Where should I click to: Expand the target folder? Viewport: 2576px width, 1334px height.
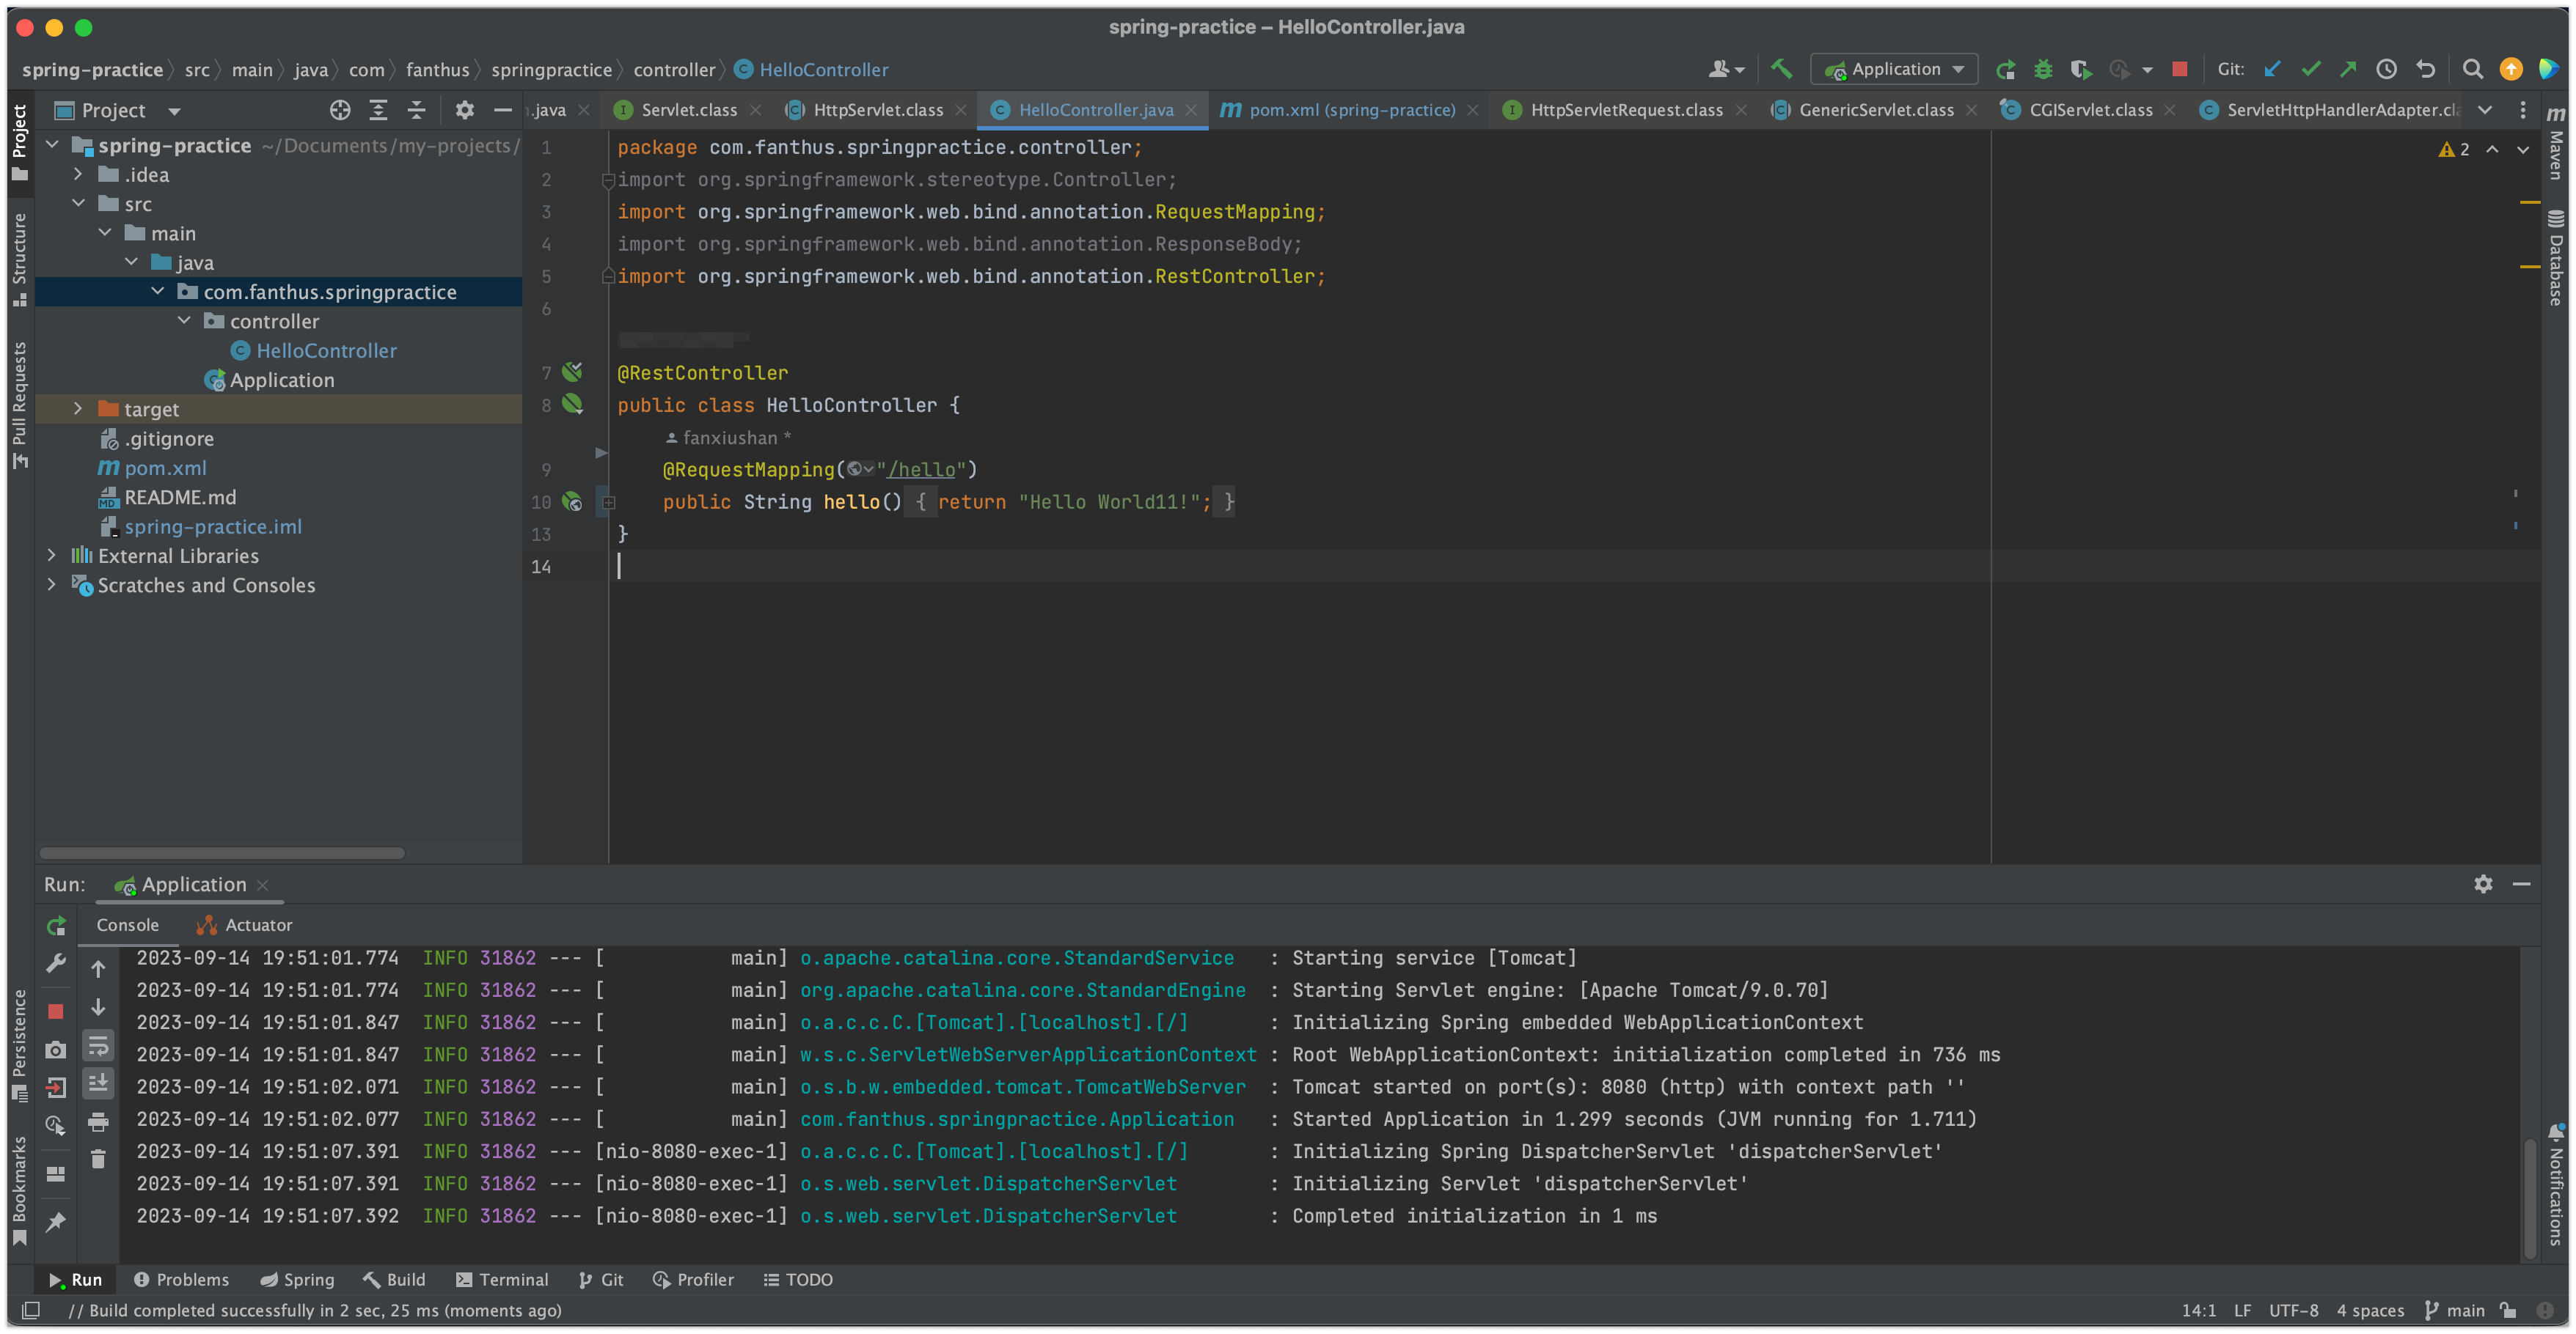click(x=78, y=409)
